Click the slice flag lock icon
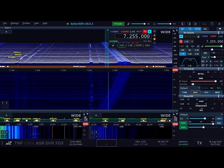 pos(154,35)
